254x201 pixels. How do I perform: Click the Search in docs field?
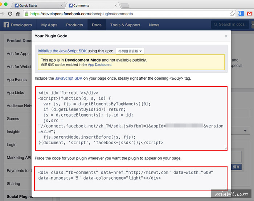coord(230,25)
